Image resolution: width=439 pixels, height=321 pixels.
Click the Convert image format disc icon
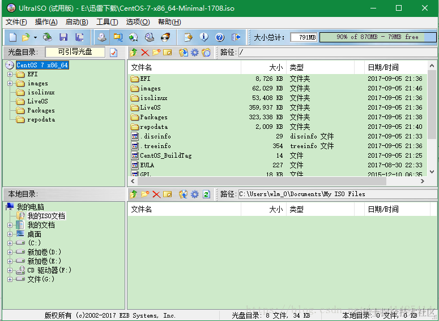(134, 37)
